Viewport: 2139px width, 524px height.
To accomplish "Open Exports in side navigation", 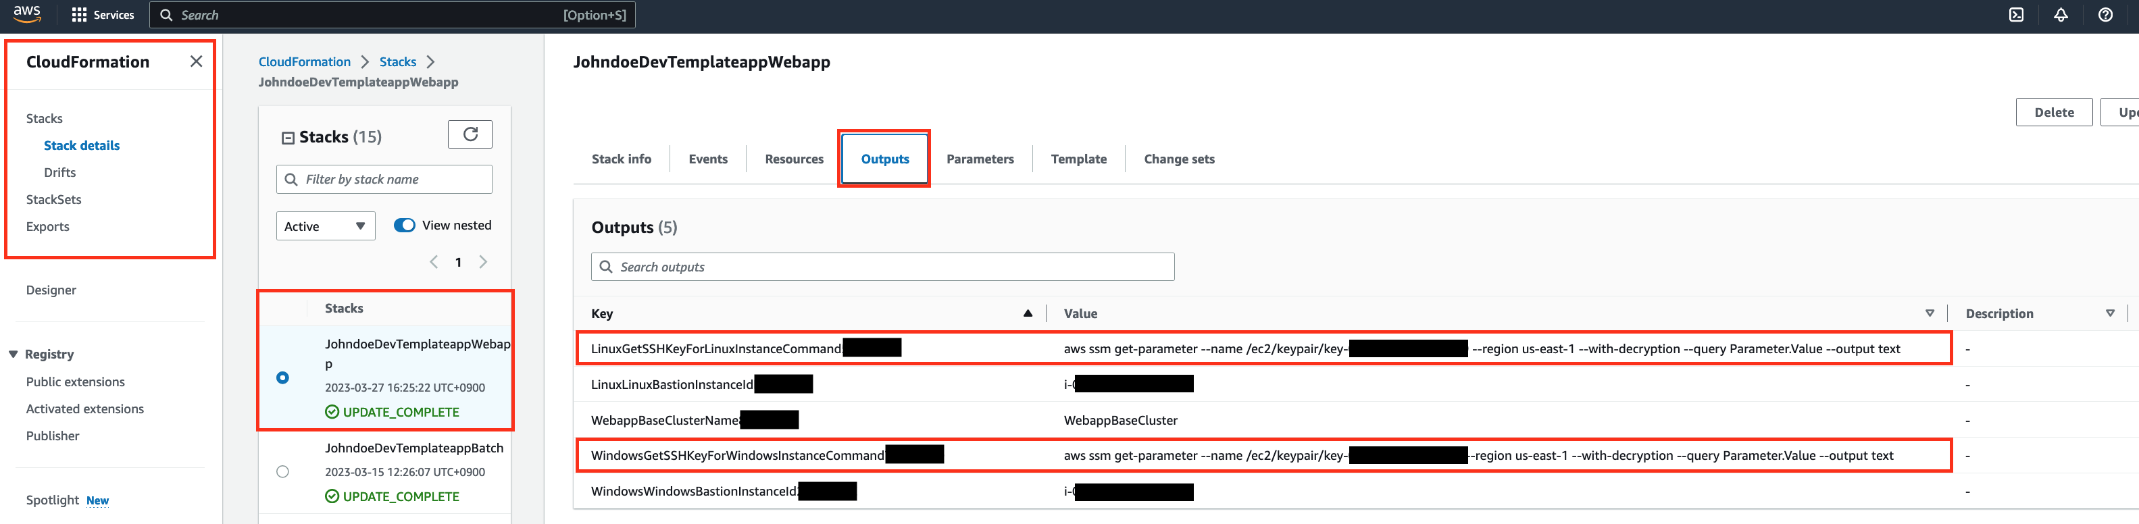I will (x=47, y=227).
